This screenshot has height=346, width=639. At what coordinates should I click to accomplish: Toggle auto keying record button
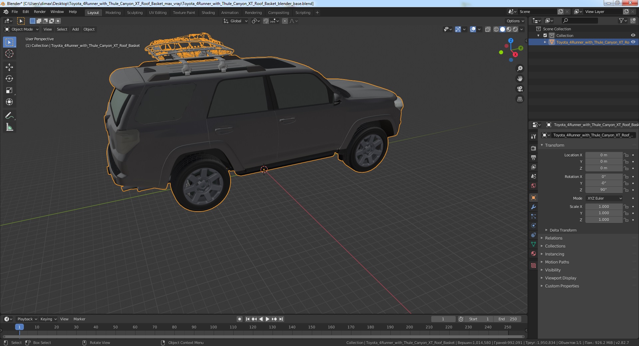[239, 319]
